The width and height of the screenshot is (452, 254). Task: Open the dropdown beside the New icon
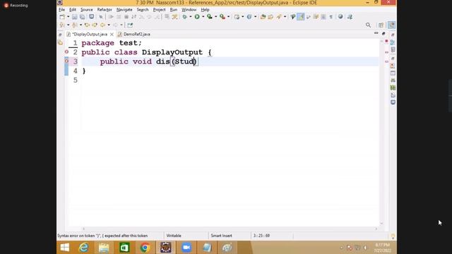coord(68,17)
